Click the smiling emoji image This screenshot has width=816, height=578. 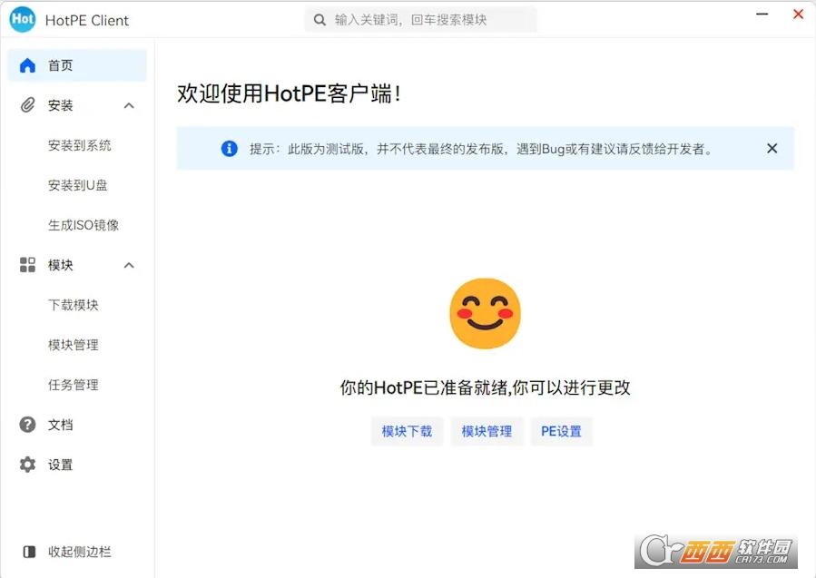point(485,314)
